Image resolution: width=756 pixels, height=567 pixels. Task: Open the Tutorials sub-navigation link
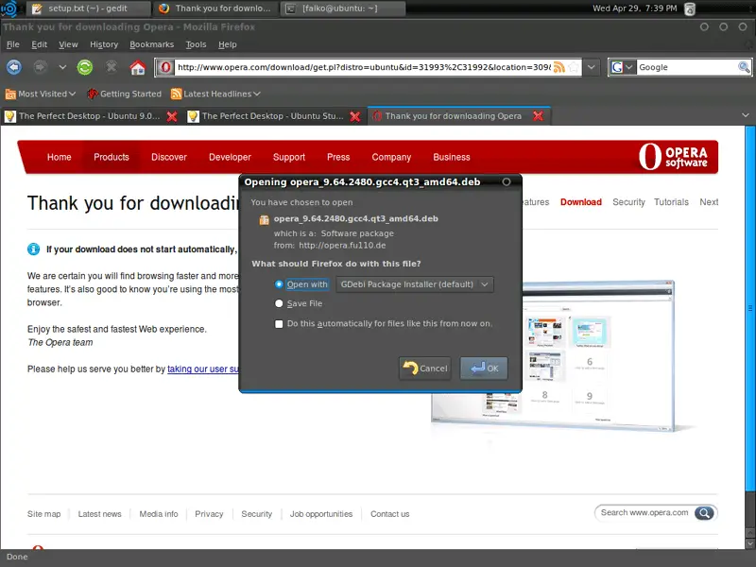pyautogui.click(x=671, y=202)
